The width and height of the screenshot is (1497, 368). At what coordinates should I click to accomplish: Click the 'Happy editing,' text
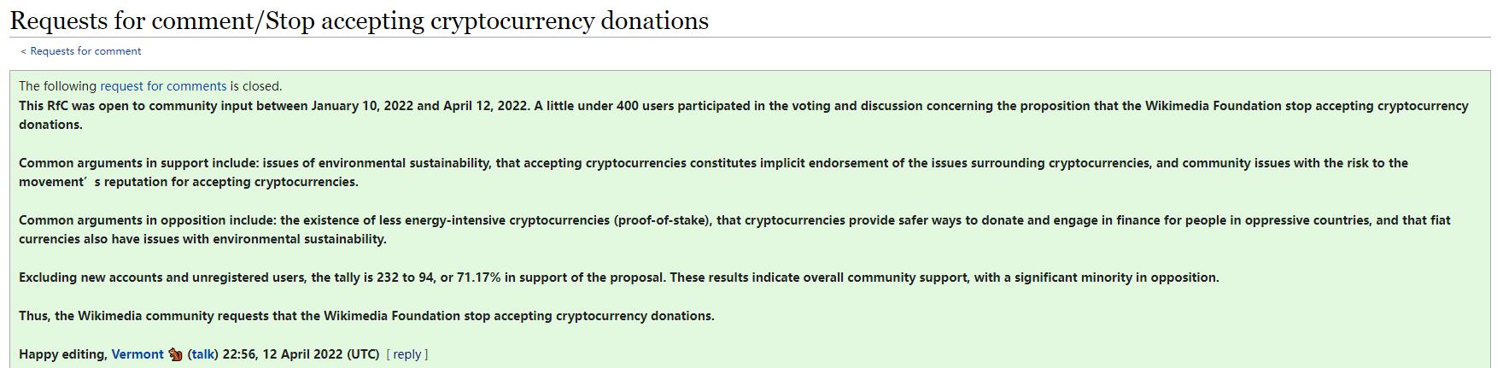coord(63,354)
